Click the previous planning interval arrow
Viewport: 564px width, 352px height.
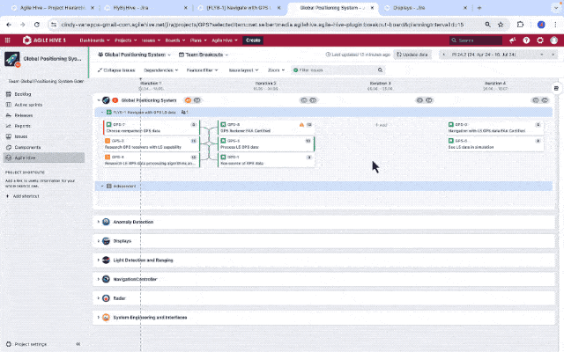coord(443,55)
